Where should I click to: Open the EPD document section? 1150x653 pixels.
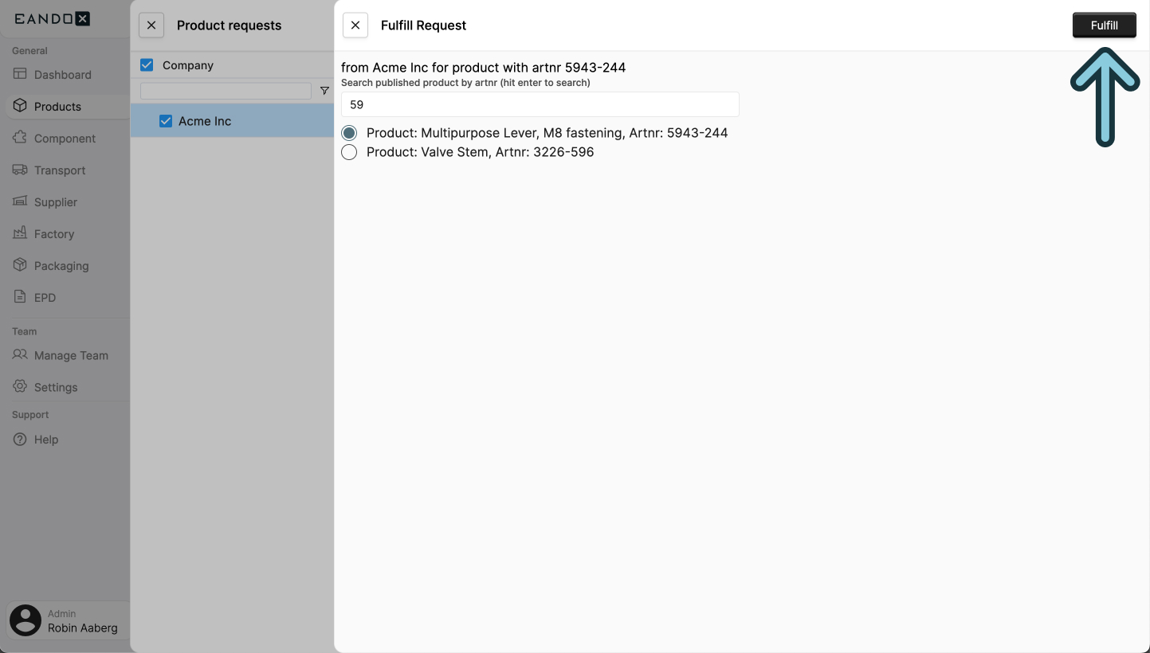pos(46,297)
